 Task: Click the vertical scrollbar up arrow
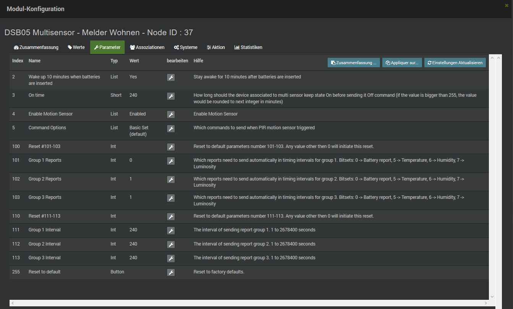point(492,58)
